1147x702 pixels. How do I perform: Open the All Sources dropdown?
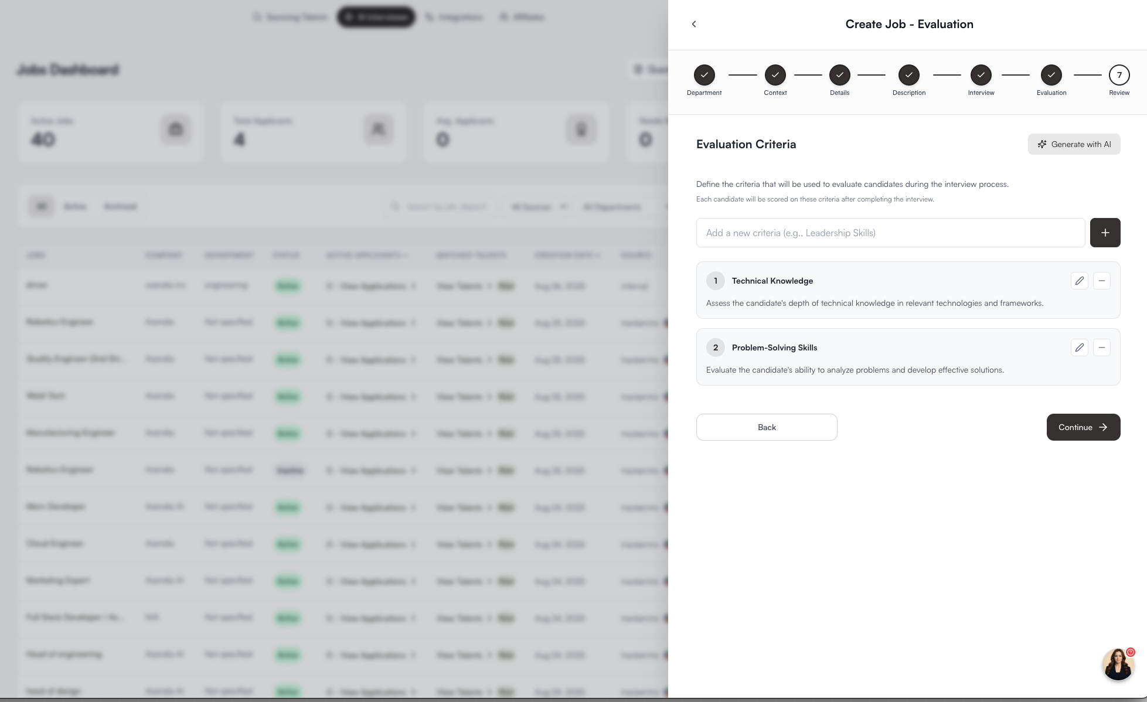(x=538, y=207)
